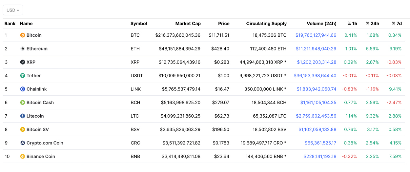Image resolution: width=410 pixels, height=172 pixels.
Task: Click Bitcoin's 24h volume link
Action: click(316, 35)
